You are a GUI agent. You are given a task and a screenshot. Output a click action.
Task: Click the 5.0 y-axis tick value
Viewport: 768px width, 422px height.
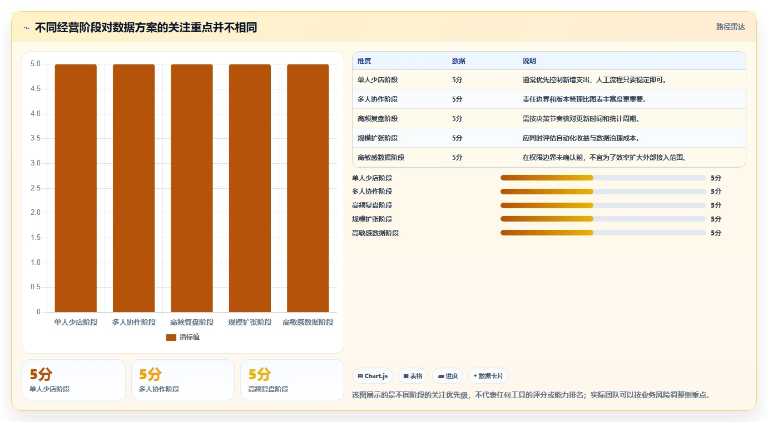pyautogui.click(x=35, y=64)
